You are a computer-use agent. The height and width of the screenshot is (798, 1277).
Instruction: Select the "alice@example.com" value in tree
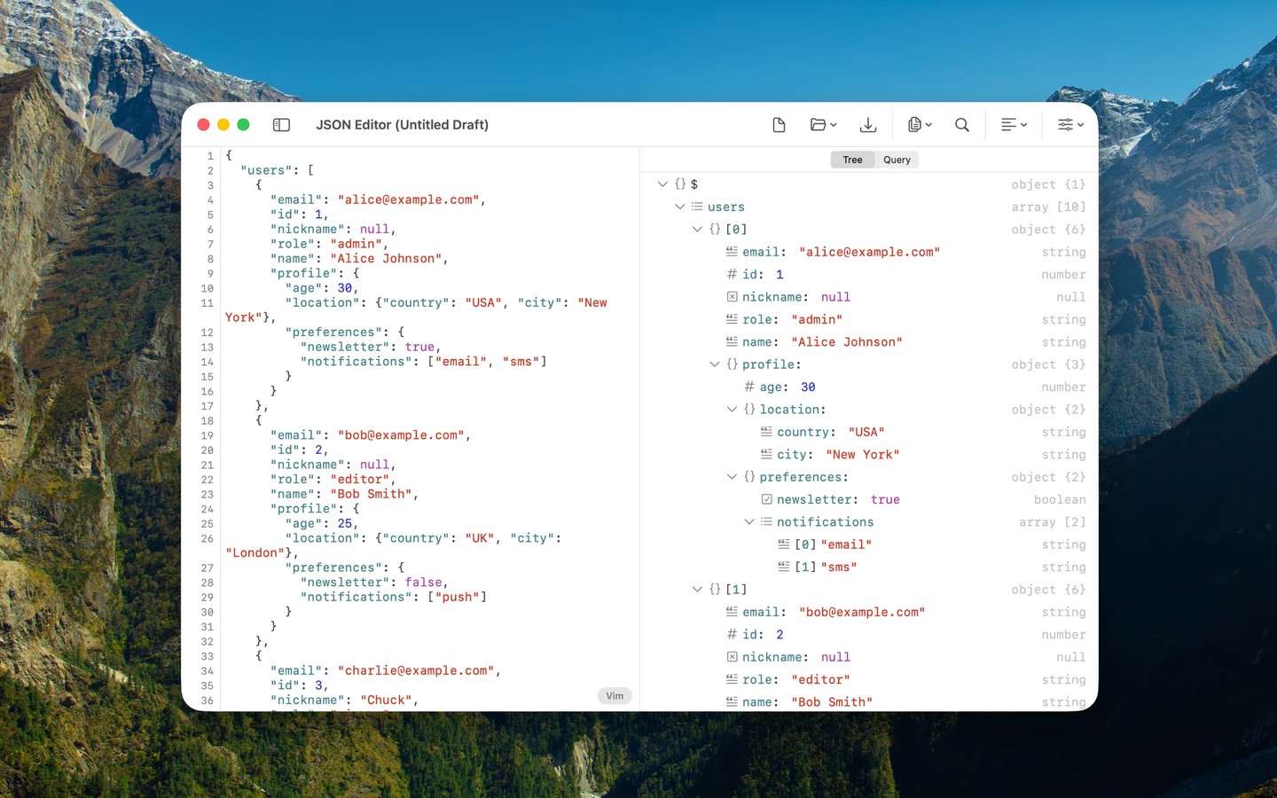click(x=869, y=252)
